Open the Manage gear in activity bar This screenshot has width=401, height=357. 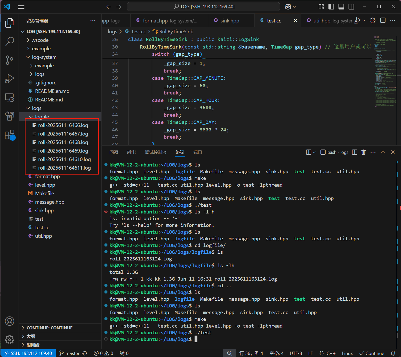9,339
